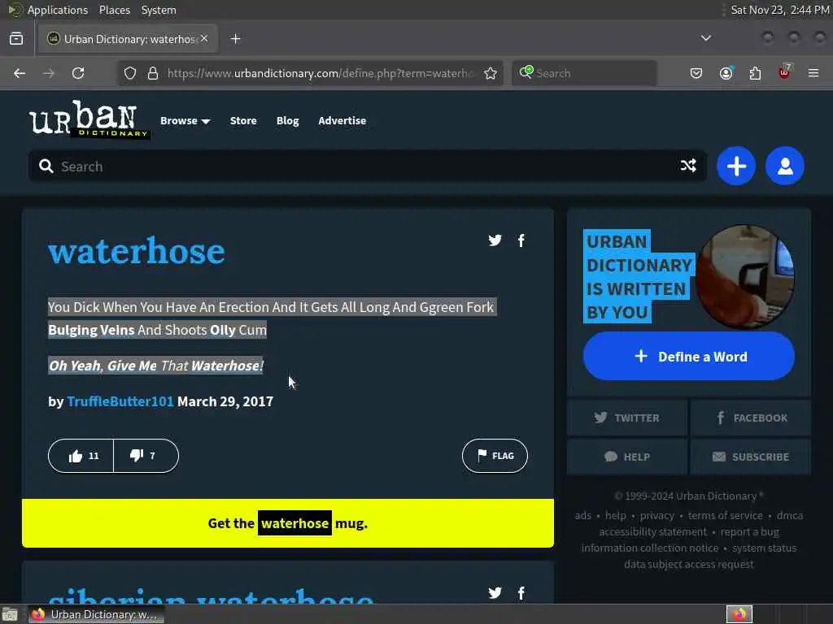Open the user profile icon button
The image size is (833, 624).
coord(785,166)
